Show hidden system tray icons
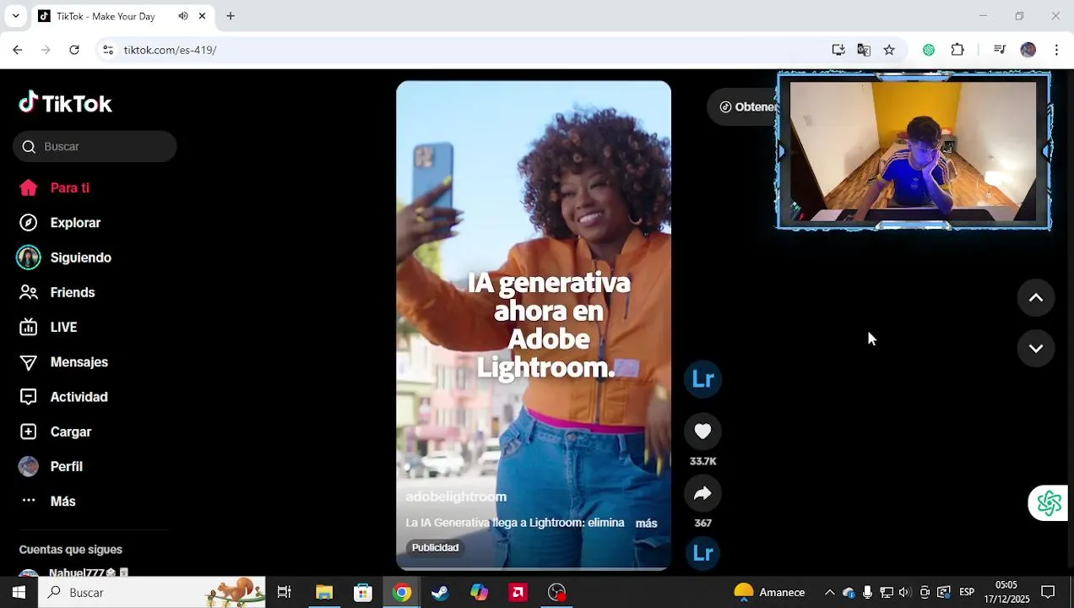The width and height of the screenshot is (1074, 608). 829,593
